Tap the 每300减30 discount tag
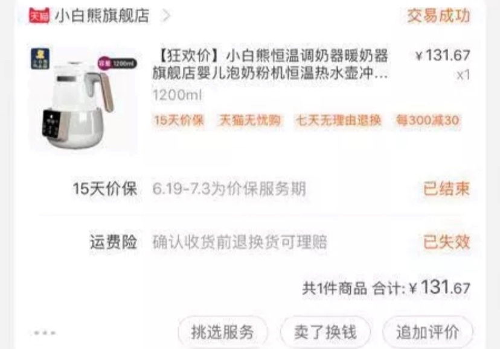500x349 pixels. click(x=428, y=121)
